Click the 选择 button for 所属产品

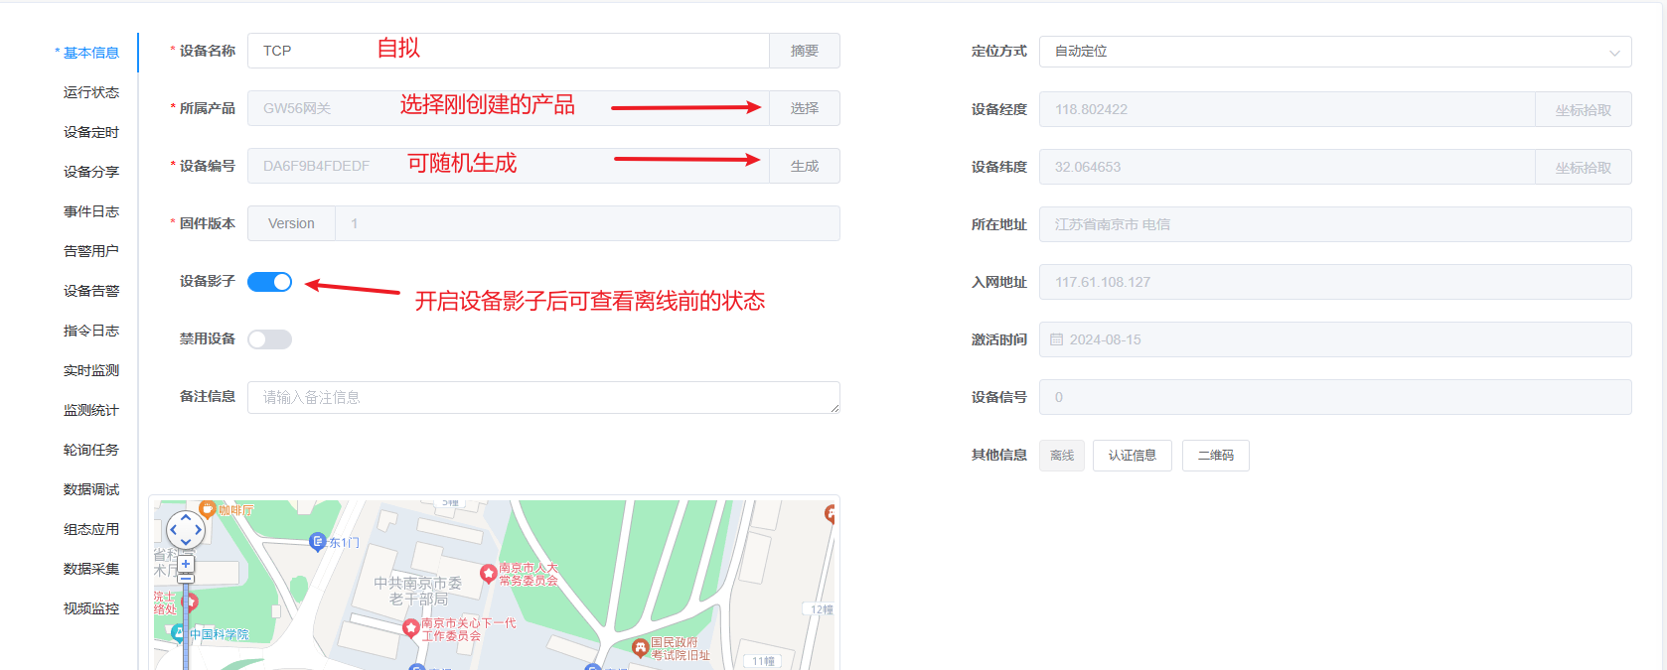pos(804,108)
